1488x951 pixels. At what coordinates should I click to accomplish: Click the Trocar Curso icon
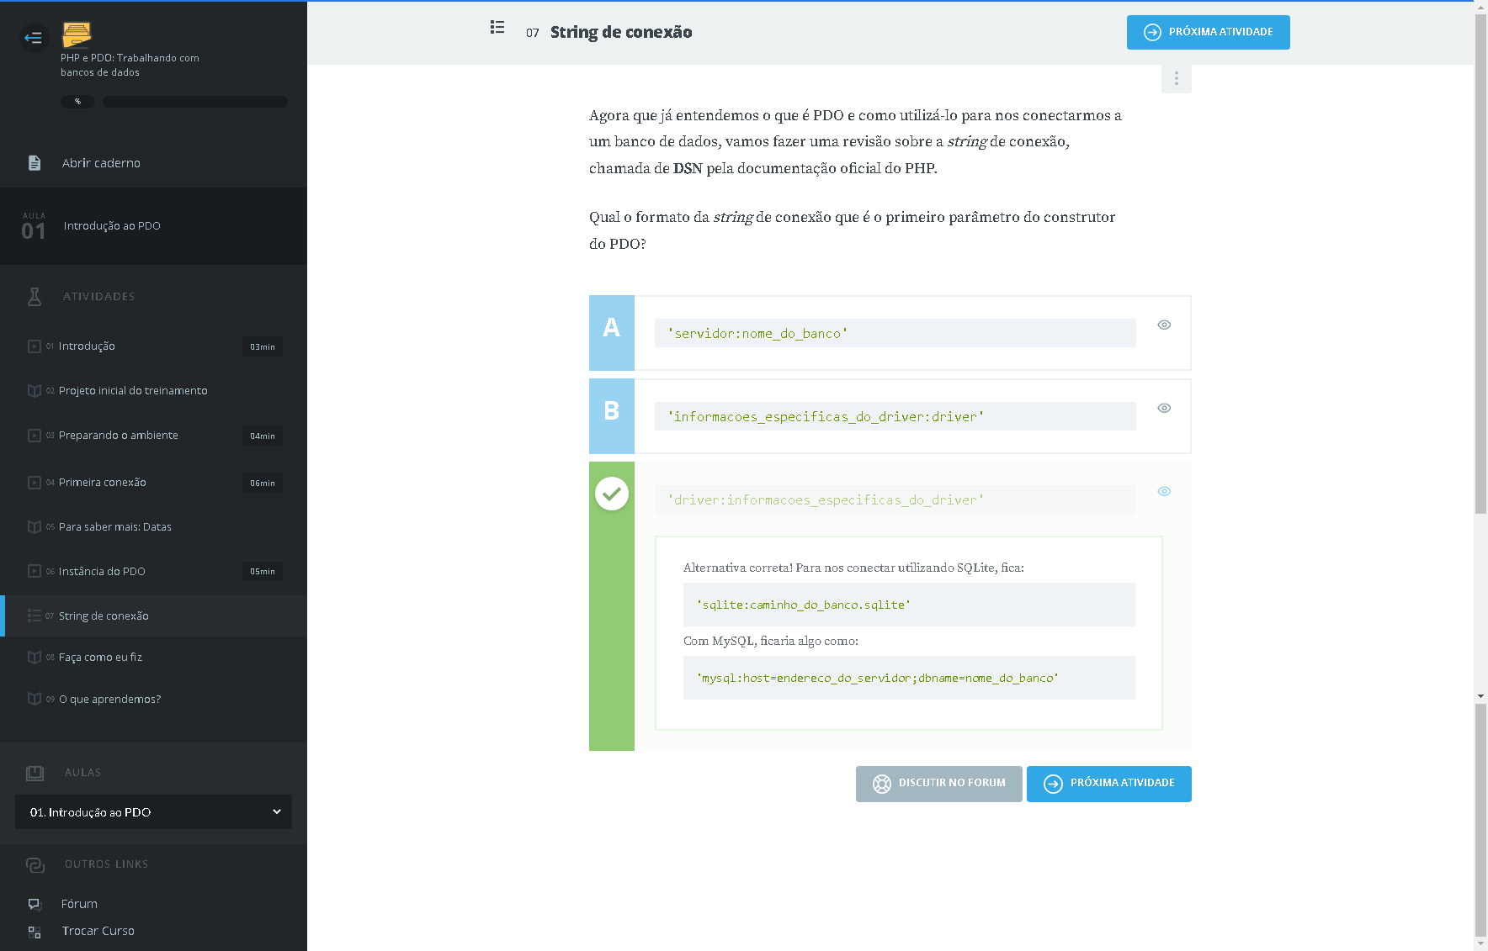[35, 932]
